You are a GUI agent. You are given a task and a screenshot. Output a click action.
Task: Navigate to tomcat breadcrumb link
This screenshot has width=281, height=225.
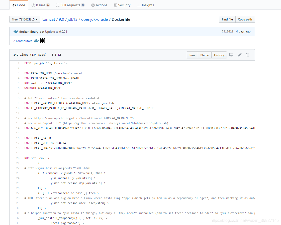(x=49, y=19)
